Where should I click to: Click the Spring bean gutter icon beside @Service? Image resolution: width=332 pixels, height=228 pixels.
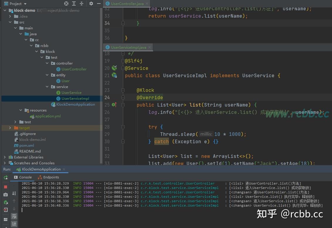point(114,68)
